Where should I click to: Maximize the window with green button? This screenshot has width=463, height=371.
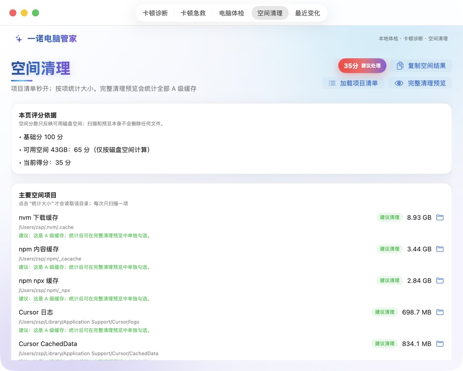pos(35,13)
